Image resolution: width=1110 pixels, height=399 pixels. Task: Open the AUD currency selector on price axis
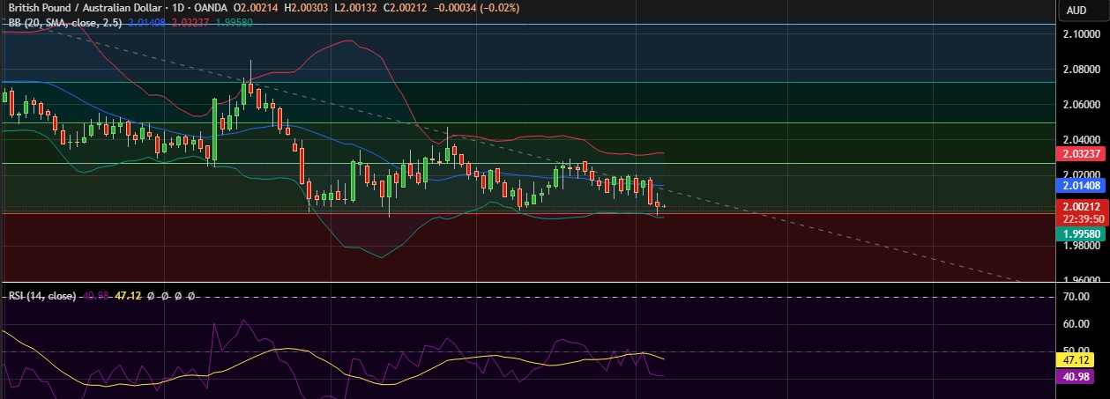1076,11
